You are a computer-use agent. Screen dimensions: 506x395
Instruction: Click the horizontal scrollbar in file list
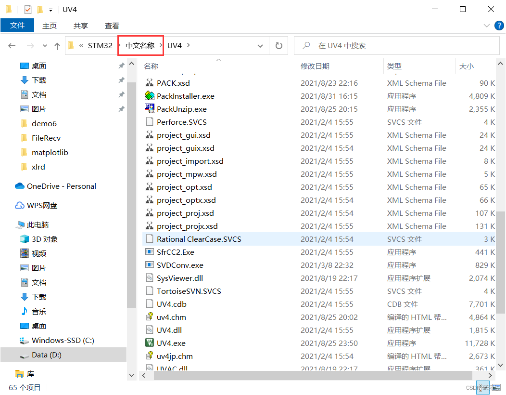tap(313, 375)
